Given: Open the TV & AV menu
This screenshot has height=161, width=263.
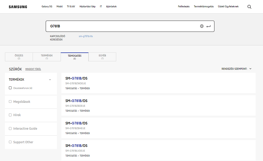Looking at the screenshot, I should coord(71,7).
